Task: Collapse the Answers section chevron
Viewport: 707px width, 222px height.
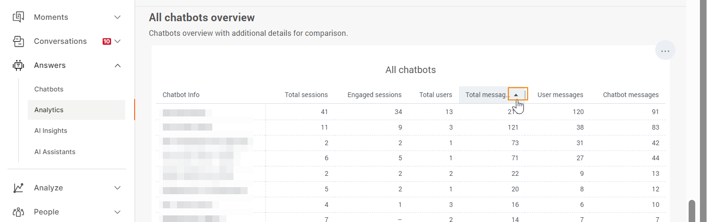Action: click(118, 66)
